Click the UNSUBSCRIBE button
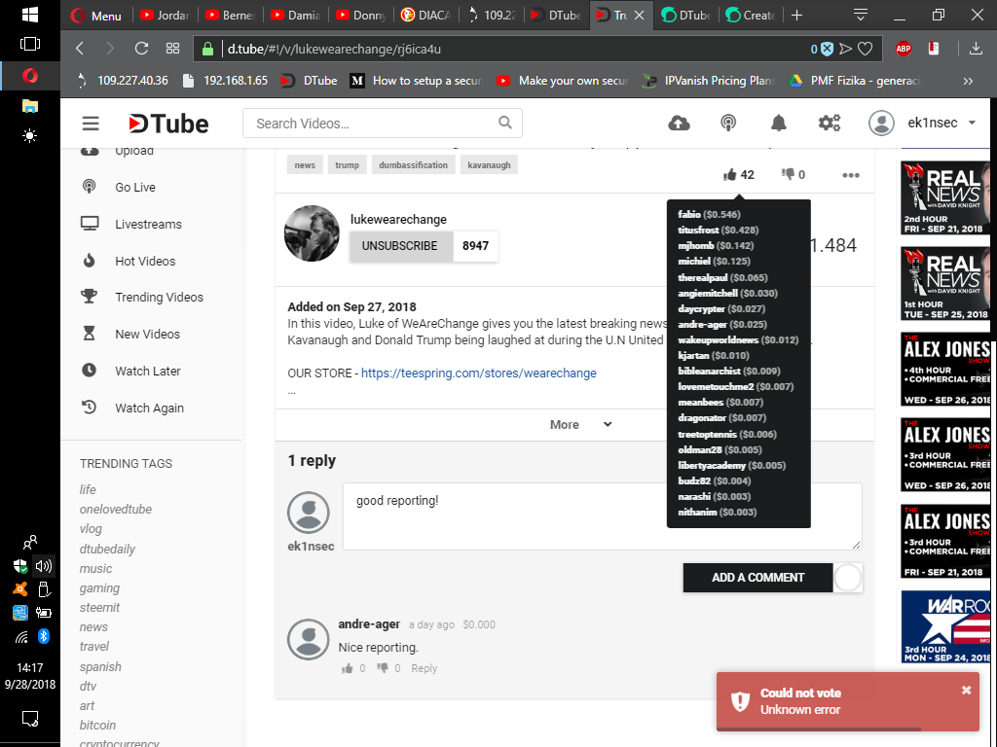The width and height of the screenshot is (997, 747). click(x=400, y=246)
